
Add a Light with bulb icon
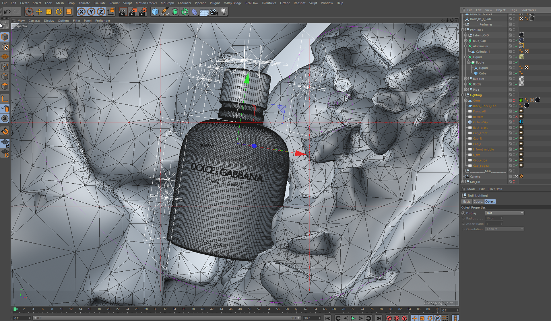click(224, 12)
